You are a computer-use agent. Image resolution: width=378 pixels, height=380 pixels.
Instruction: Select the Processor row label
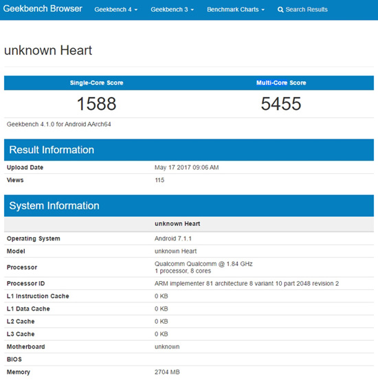pos(22,267)
